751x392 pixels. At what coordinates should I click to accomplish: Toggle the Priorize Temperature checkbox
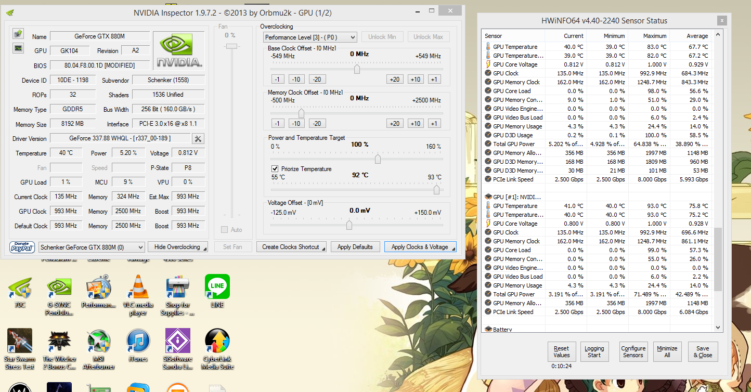click(x=275, y=169)
